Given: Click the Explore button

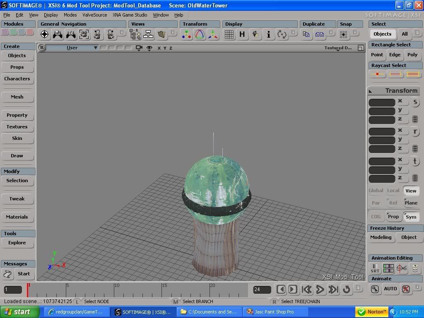Looking at the screenshot, I should pos(17,243).
